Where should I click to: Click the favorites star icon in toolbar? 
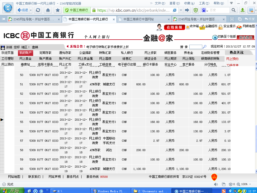[x=58, y=10]
